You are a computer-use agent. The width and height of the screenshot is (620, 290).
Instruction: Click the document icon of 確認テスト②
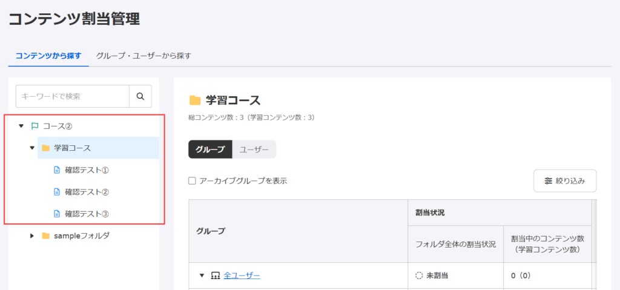pyautogui.click(x=57, y=192)
